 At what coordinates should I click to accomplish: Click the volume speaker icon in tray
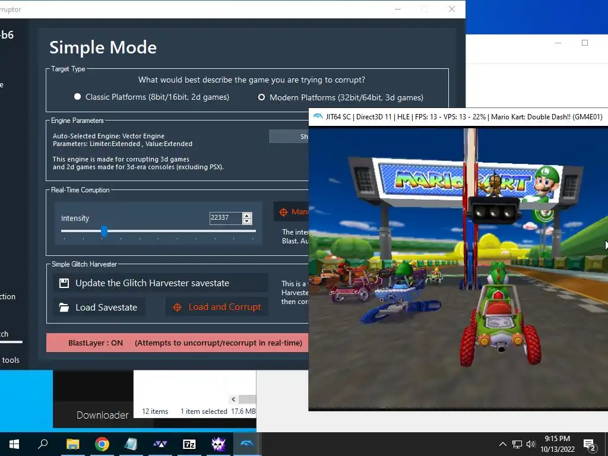(x=531, y=444)
